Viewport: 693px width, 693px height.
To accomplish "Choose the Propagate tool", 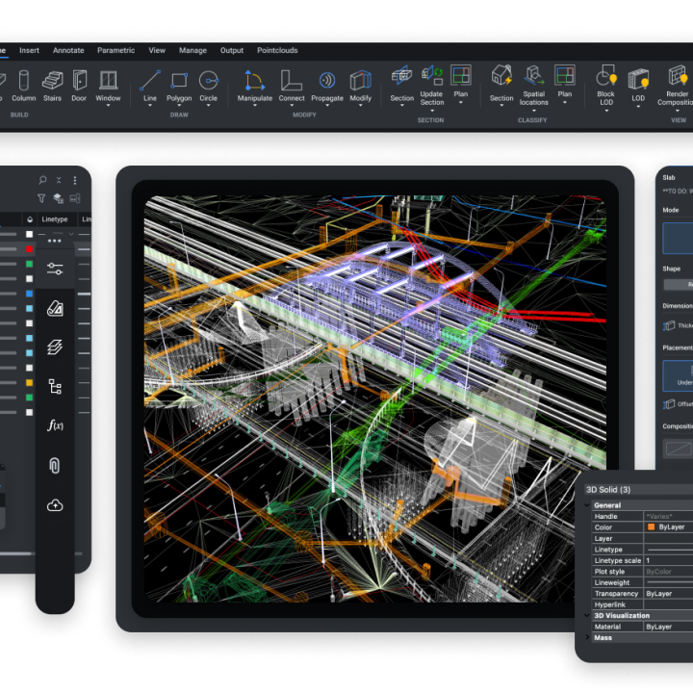I will [x=327, y=81].
